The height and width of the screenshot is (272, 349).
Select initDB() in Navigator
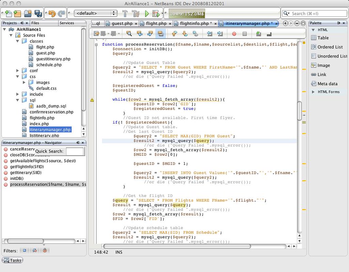[17, 178]
